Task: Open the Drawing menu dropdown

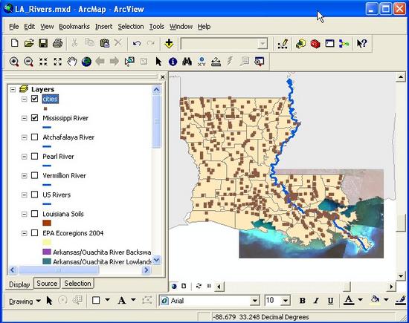Action: point(25,301)
